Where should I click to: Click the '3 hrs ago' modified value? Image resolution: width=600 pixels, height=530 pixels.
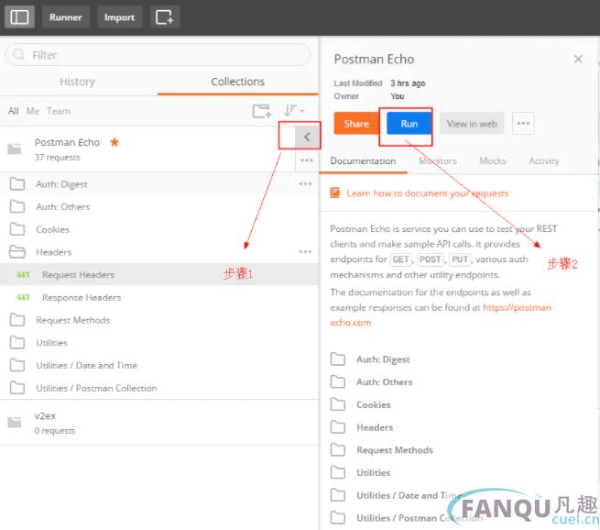[x=408, y=83]
